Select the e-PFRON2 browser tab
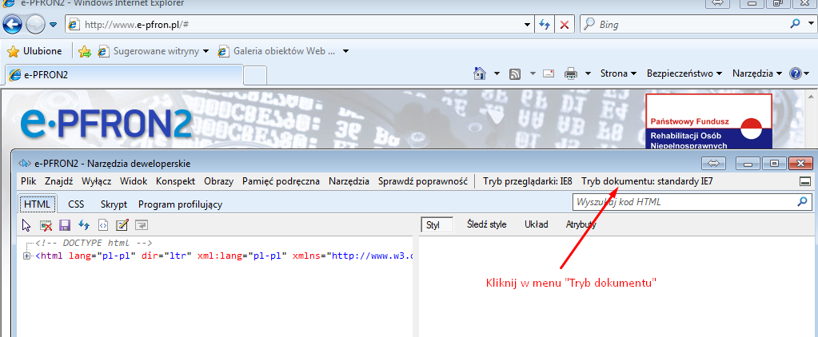 click(x=124, y=74)
